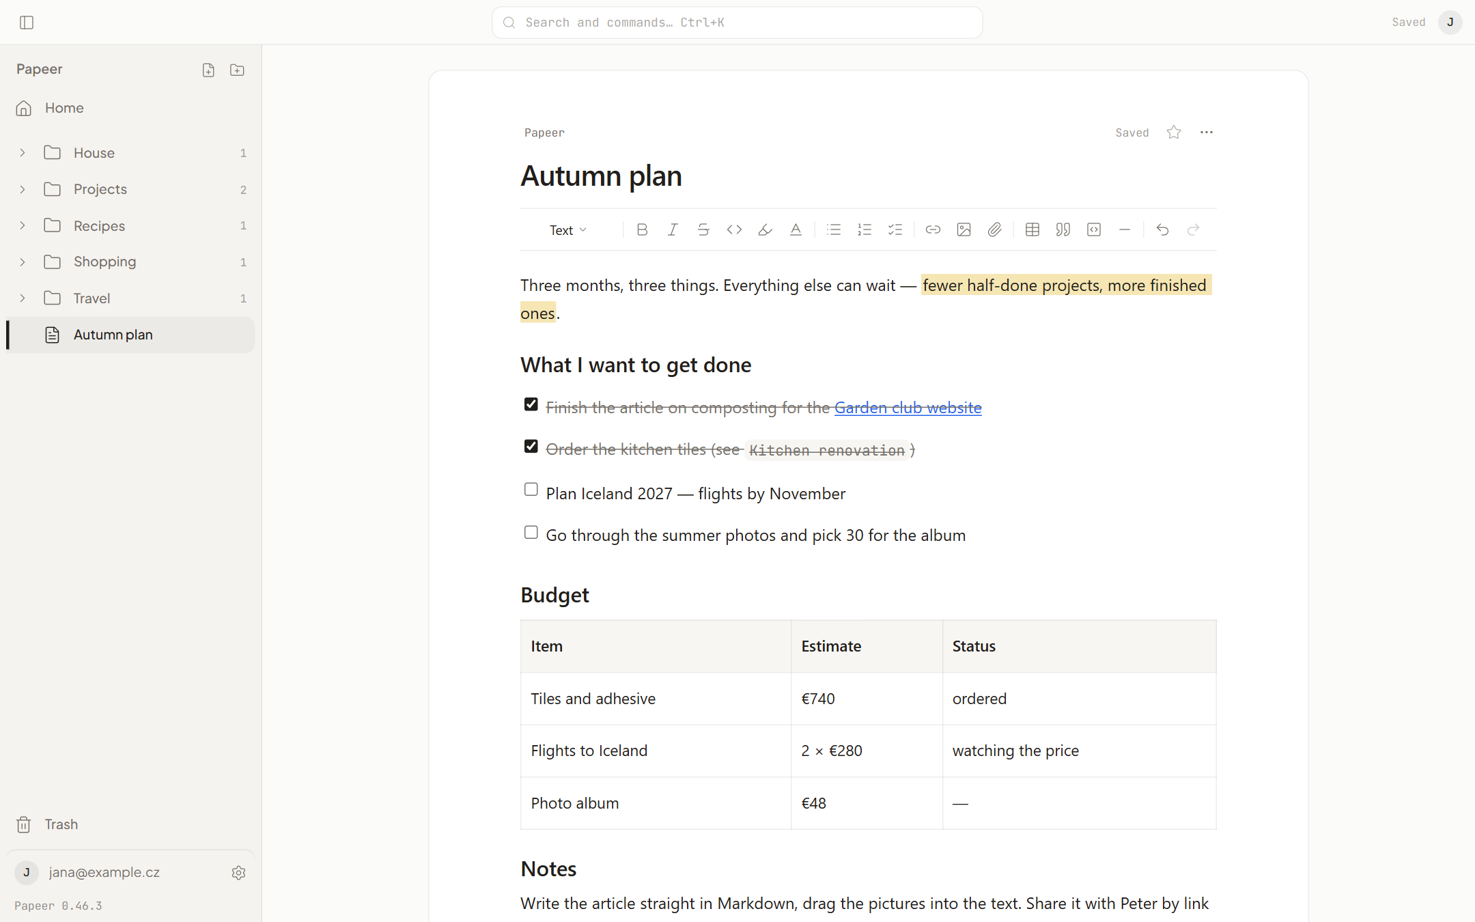The height and width of the screenshot is (922, 1475).
Task: Attach a file with the paperclip
Action: coord(995,230)
